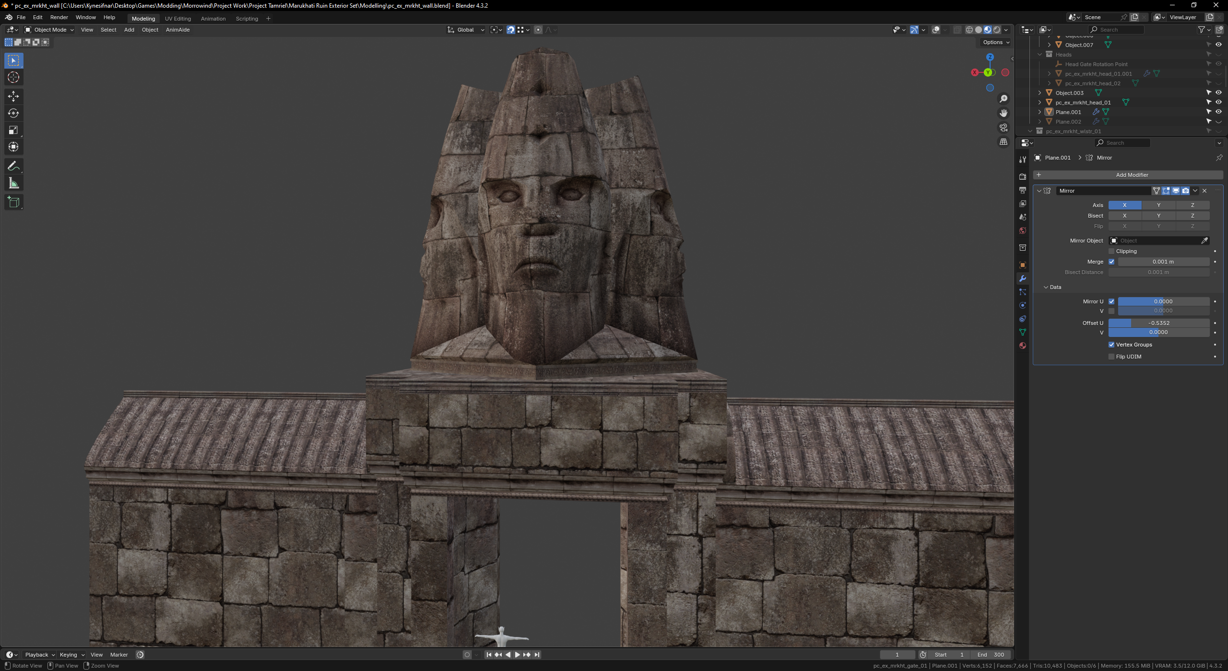Pick the Measure tool

[x=13, y=183]
